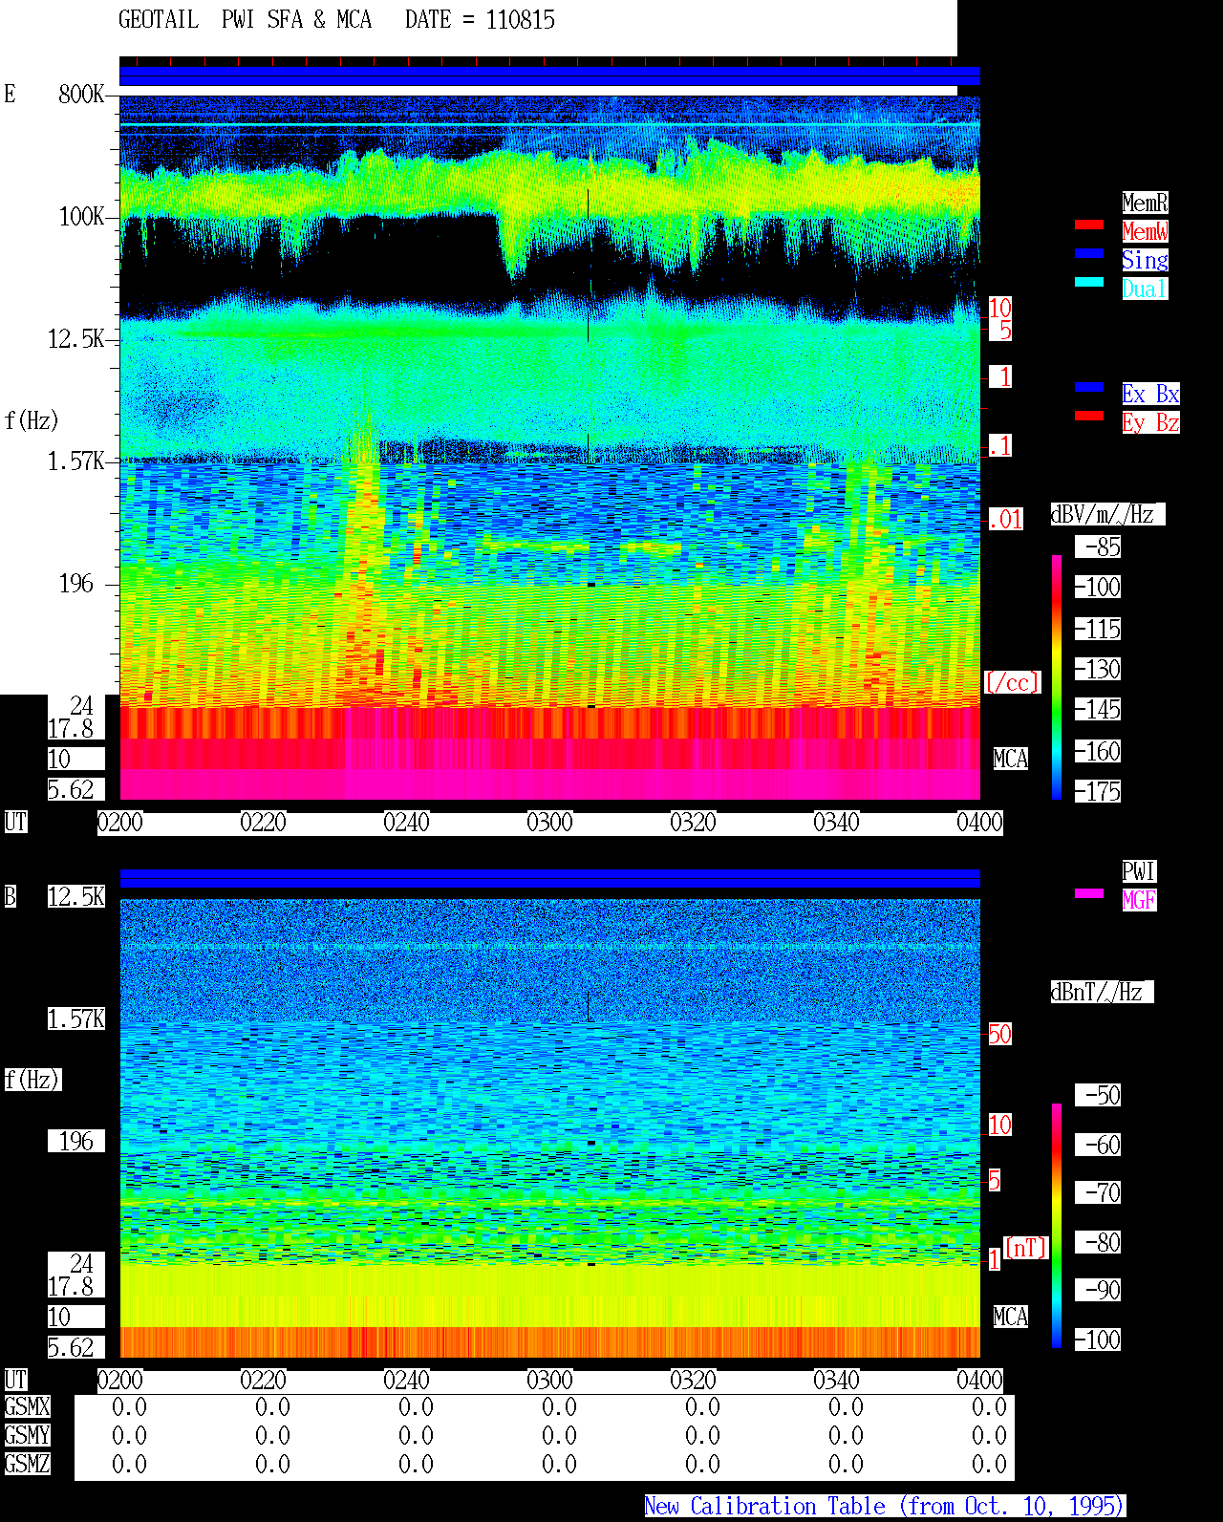Click the 800K frequency axis label
The width and height of the screenshot is (1223, 1522).
tap(81, 95)
